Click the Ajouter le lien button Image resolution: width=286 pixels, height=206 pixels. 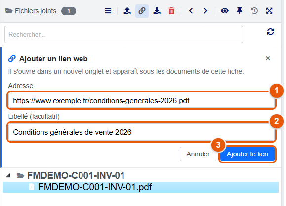pyautogui.click(x=247, y=154)
